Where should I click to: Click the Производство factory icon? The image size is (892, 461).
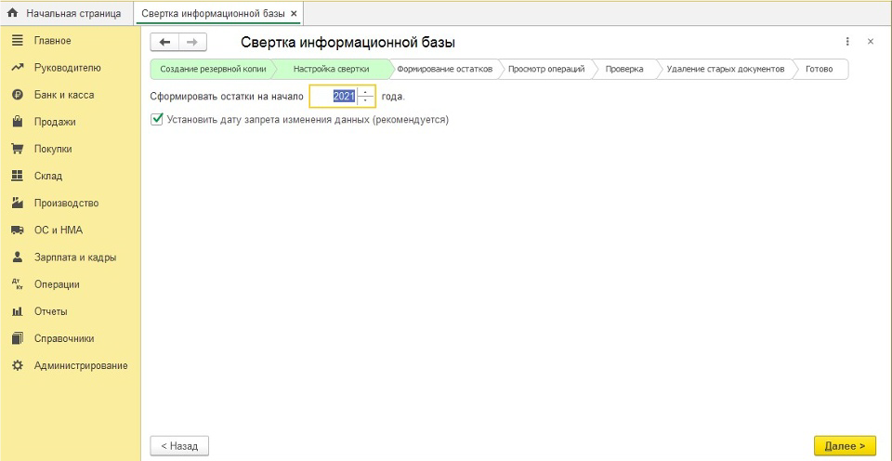17,204
